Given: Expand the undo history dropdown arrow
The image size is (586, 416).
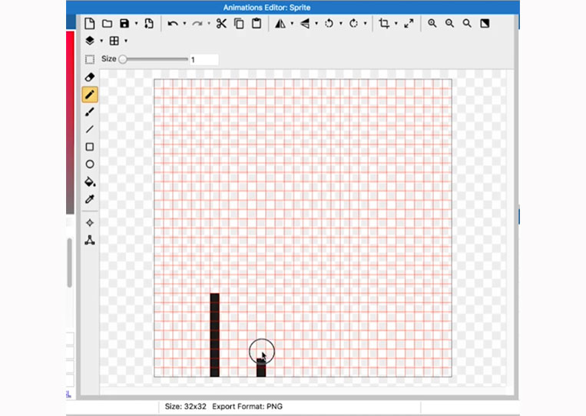Looking at the screenshot, I should coord(184,24).
